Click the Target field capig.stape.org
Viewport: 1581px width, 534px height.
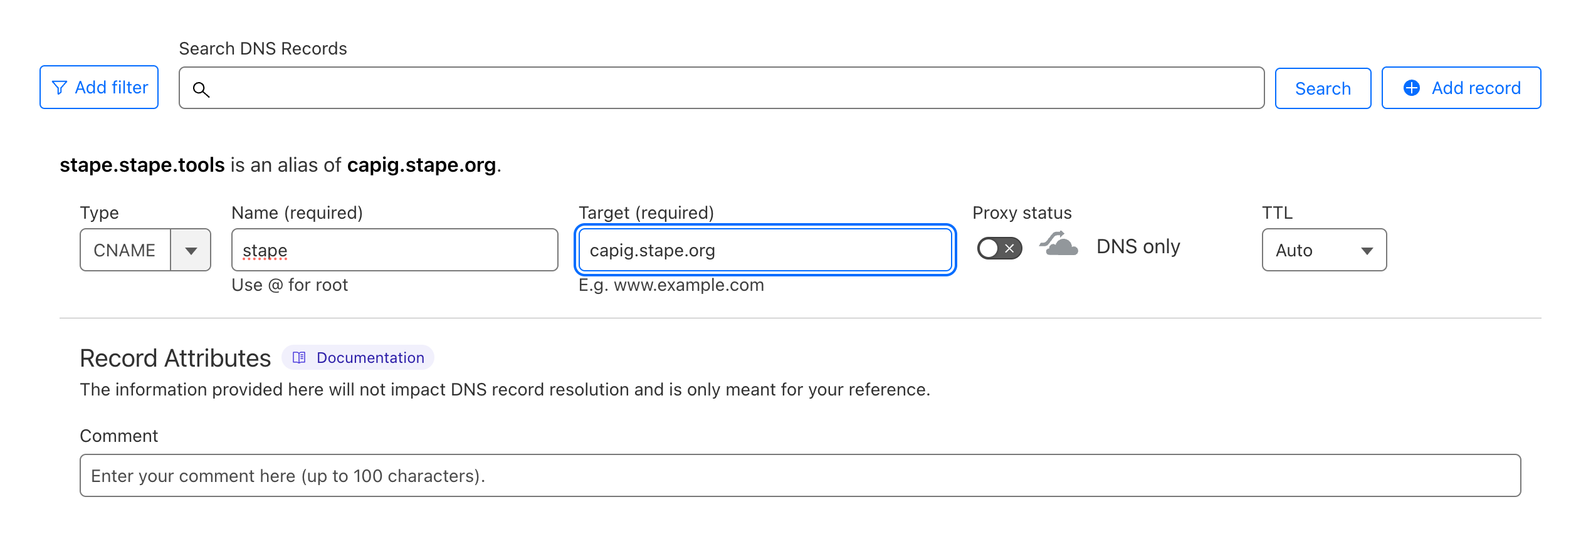(x=765, y=250)
